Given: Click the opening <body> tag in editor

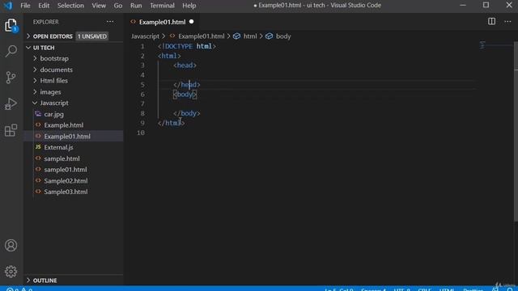Looking at the screenshot, I should click(x=185, y=95).
